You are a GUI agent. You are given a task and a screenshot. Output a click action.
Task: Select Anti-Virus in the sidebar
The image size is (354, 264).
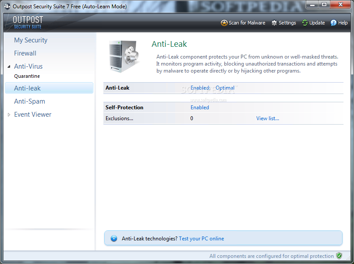point(28,66)
